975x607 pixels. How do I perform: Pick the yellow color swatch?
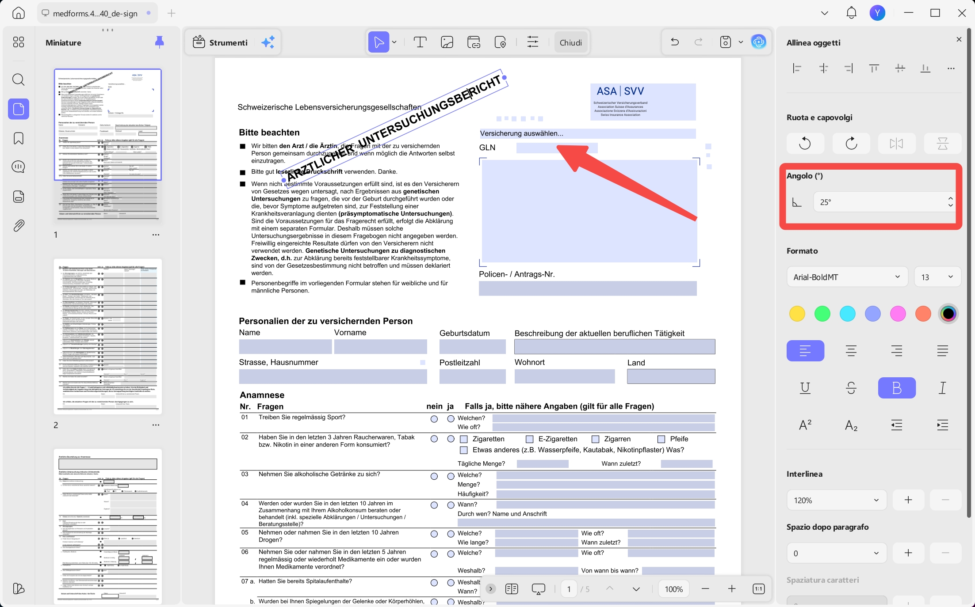click(x=797, y=314)
